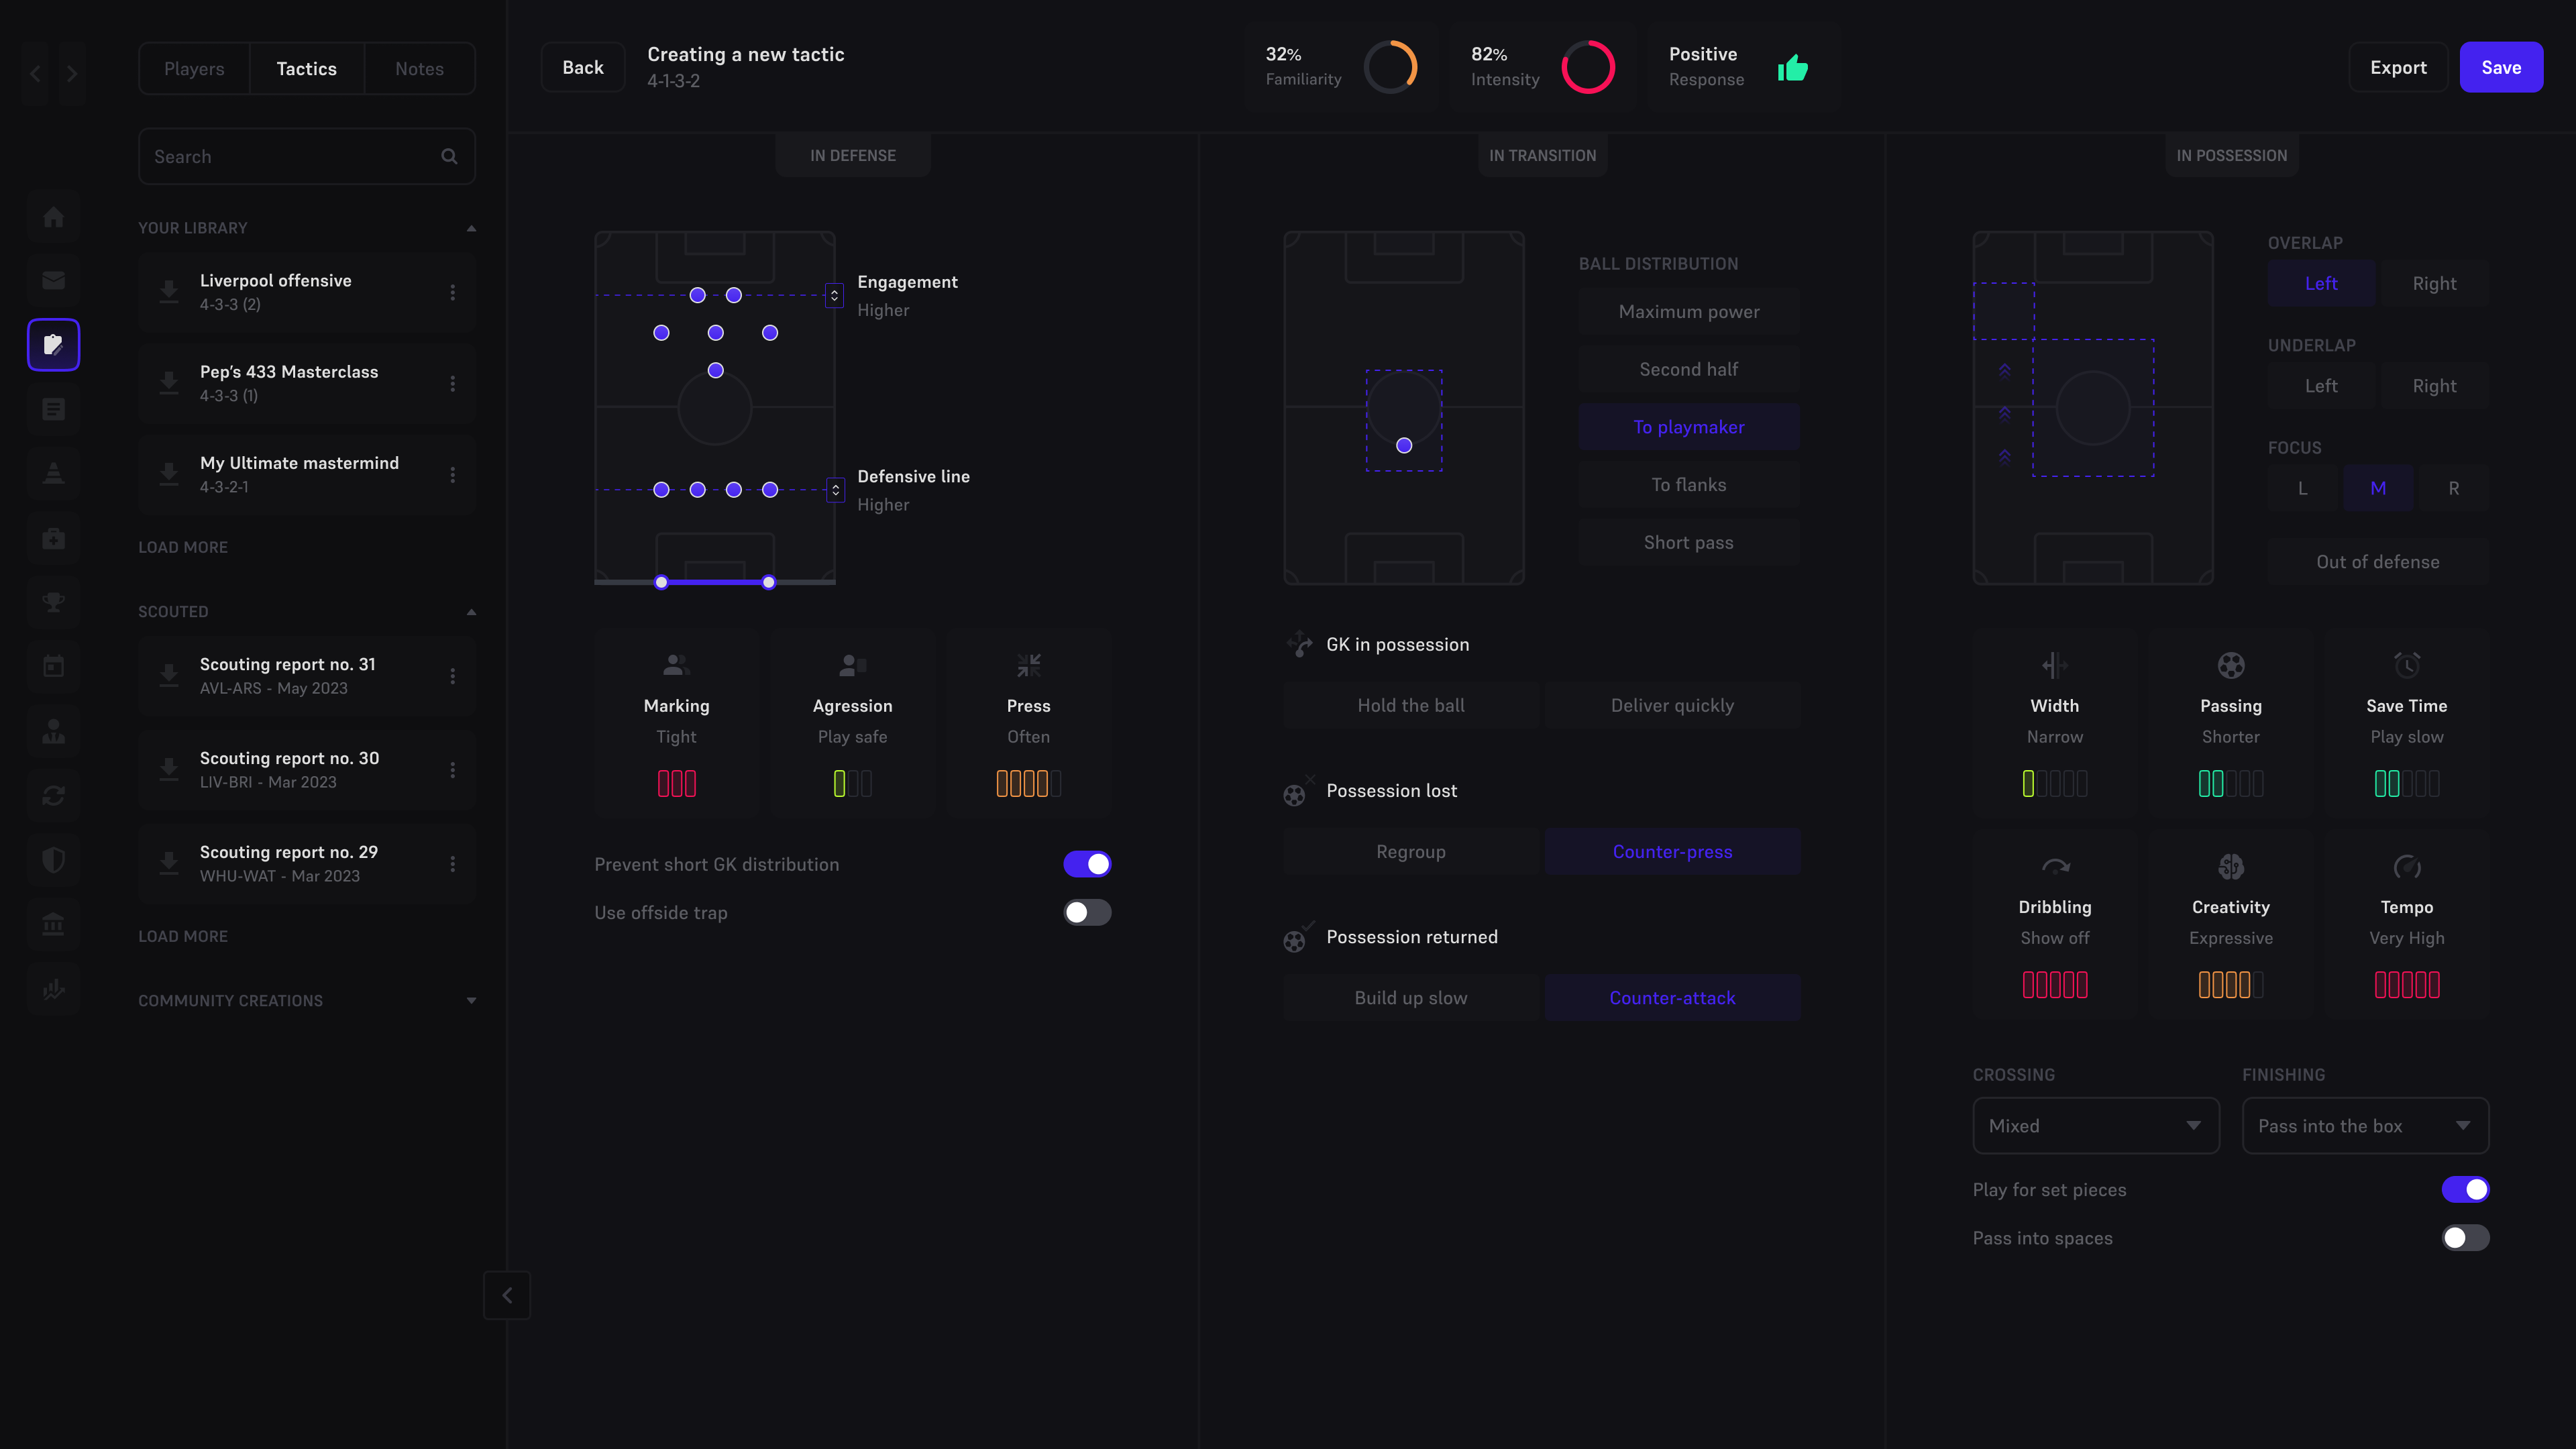
Task: Open the home icon in the sidebar
Action: click(x=53, y=216)
